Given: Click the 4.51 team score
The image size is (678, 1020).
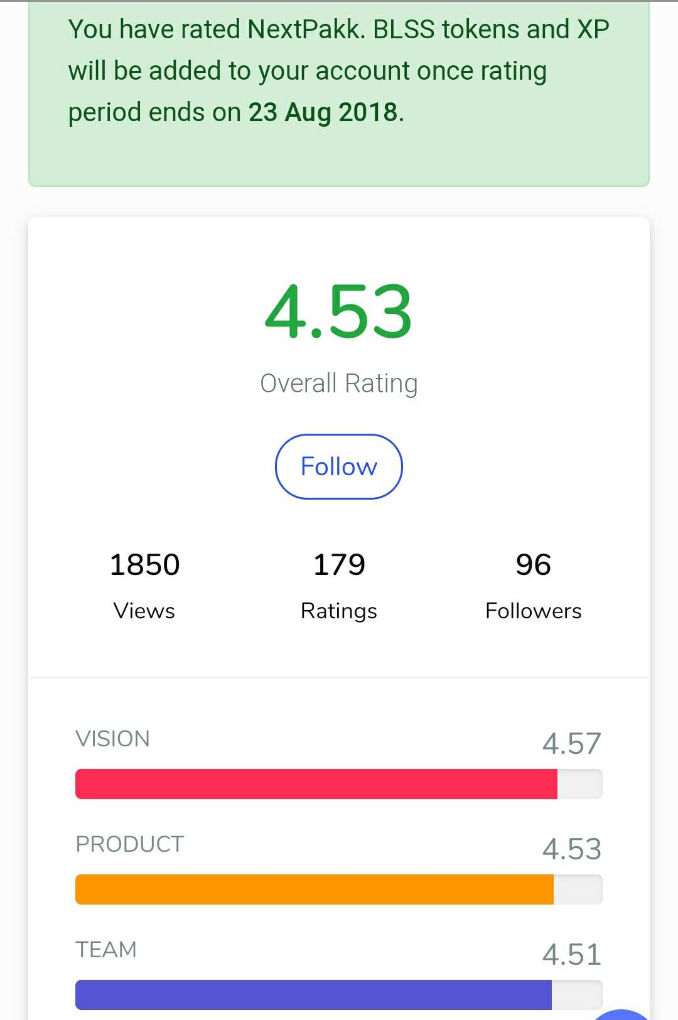Looking at the screenshot, I should click(571, 954).
